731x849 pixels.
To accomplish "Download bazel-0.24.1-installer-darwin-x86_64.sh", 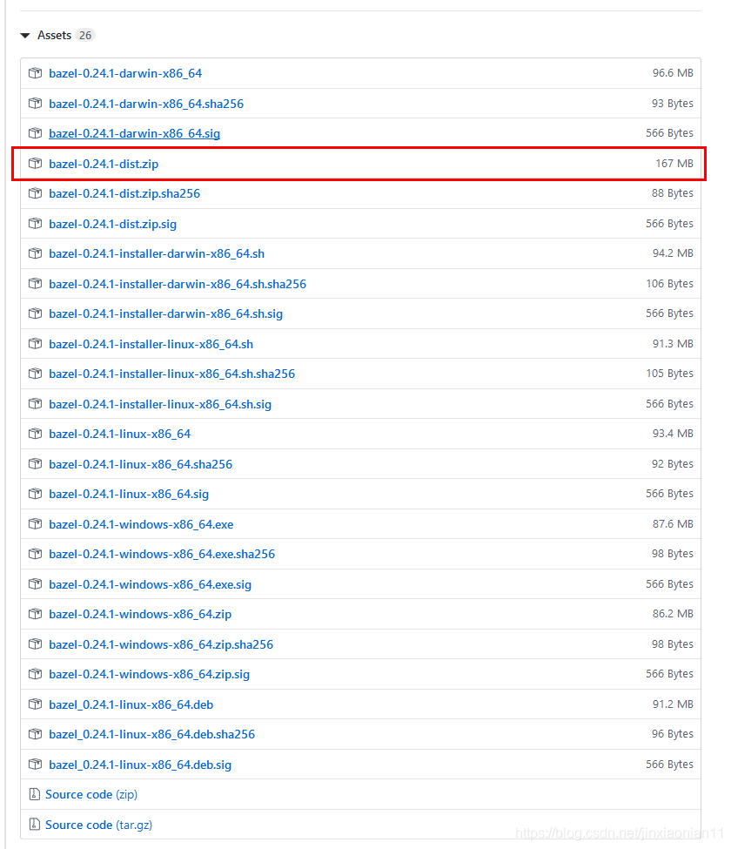I will (x=157, y=253).
